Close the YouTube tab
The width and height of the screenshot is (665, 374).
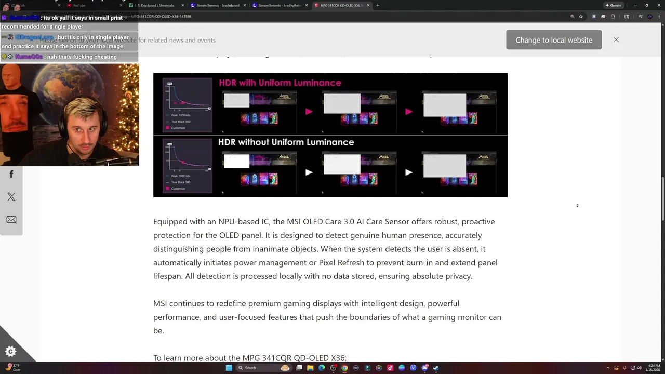click(x=122, y=5)
